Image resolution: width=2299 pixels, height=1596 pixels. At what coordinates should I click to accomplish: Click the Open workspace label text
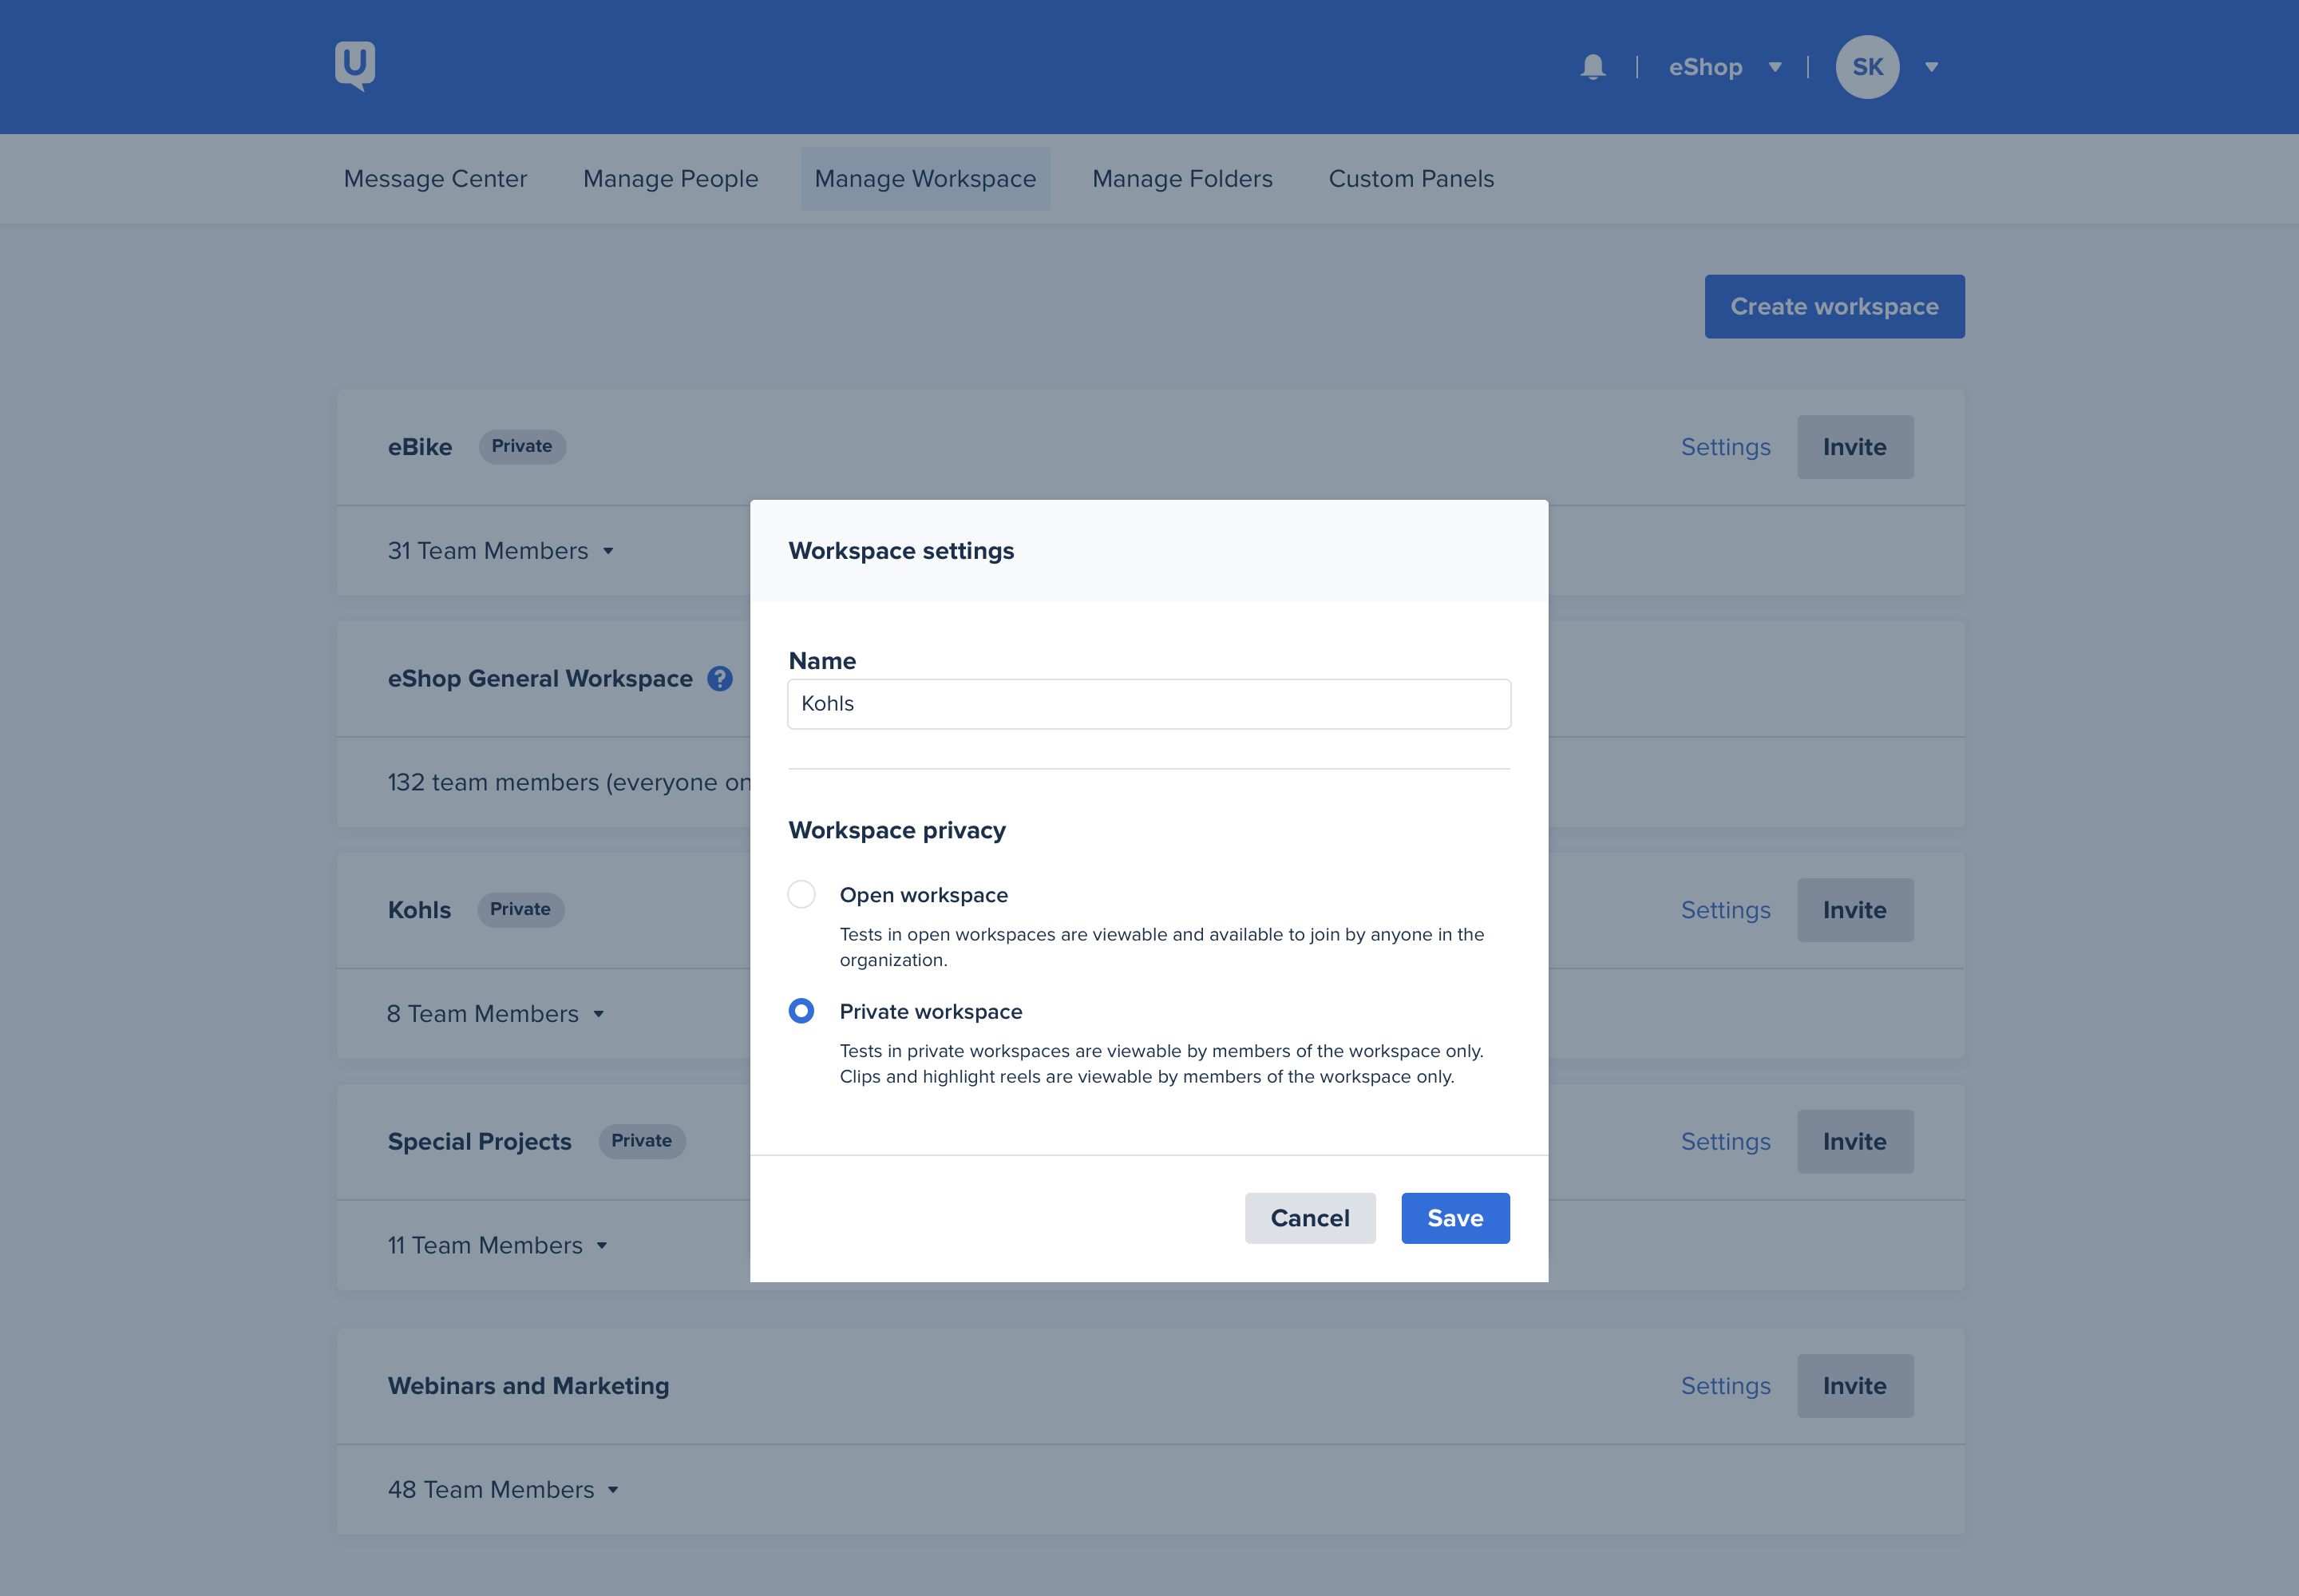pos(924,895)
